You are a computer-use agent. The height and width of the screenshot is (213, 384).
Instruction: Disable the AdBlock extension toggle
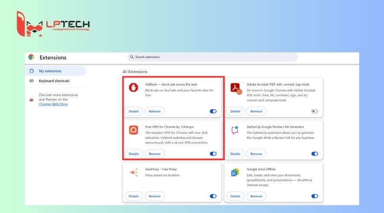pyautogui.click(x=213, y=111)
